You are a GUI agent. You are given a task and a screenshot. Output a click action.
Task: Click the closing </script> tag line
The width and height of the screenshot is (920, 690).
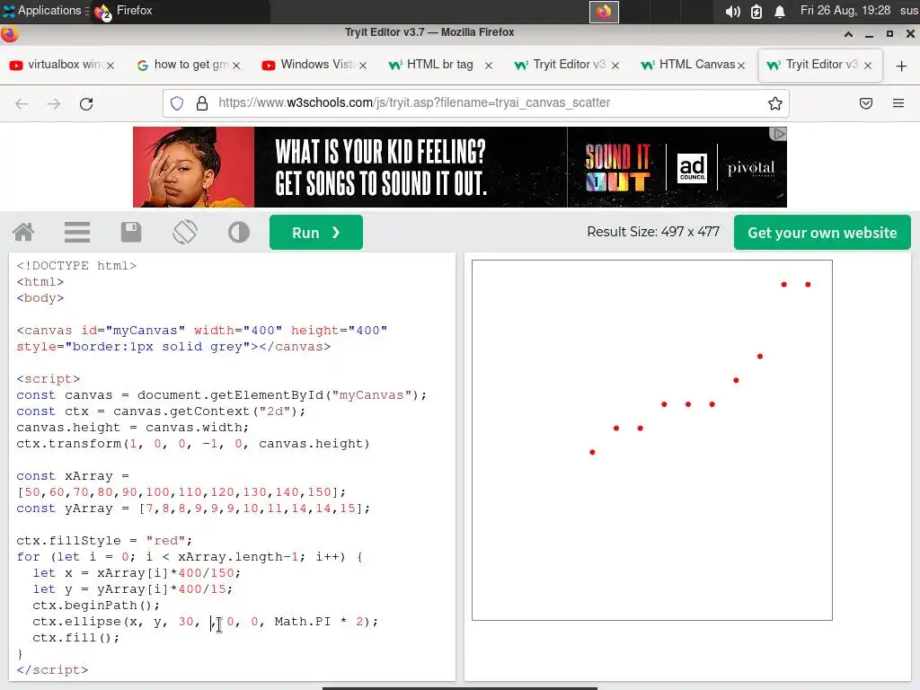pos(52,669)
